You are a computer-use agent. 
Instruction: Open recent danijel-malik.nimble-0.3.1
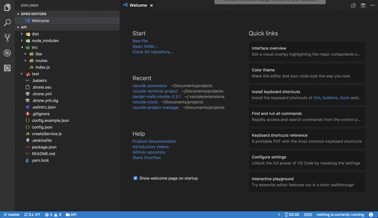click(x=157, y=96)
